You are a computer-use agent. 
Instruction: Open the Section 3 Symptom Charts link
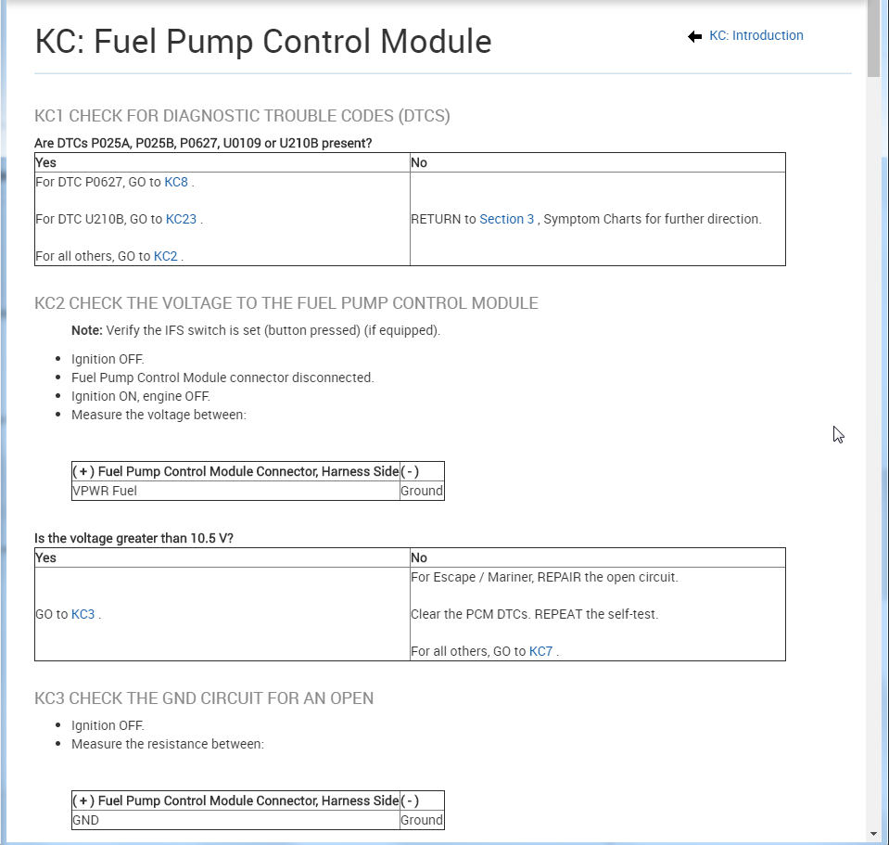(506, 220)
